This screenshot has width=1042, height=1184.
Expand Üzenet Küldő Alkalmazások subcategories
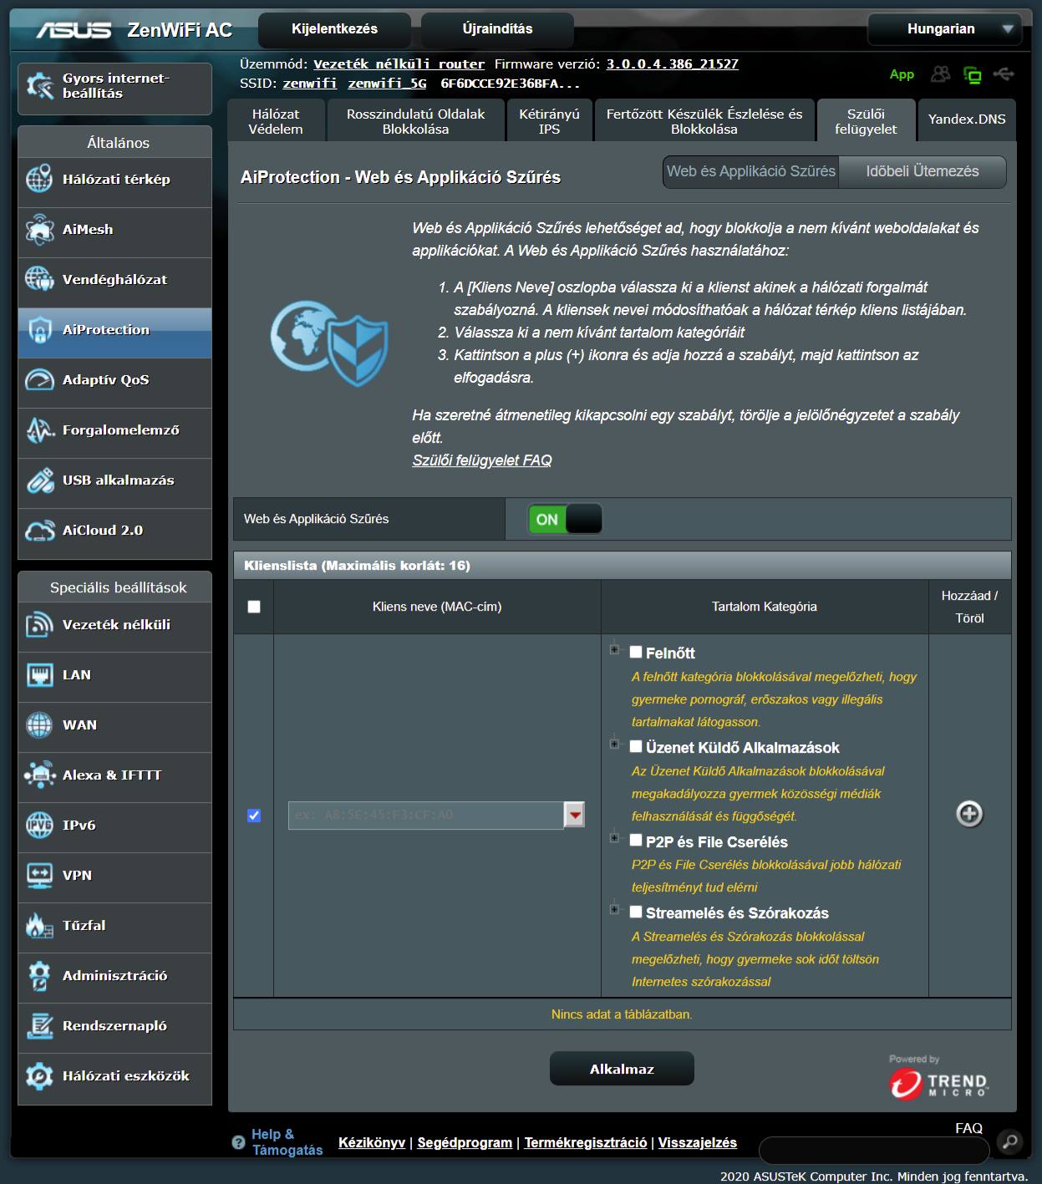tap(614, 744)
